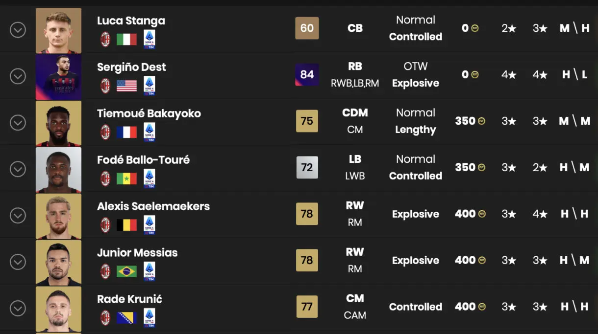598x334 pixels.
Task: Expand the Sergiño Dest row chevron
Action: (x=18, y=76)
